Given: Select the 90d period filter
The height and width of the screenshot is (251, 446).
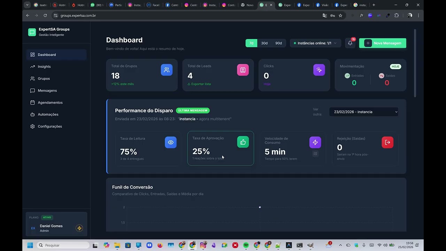Looking at the screenshot, I should 279,43.
